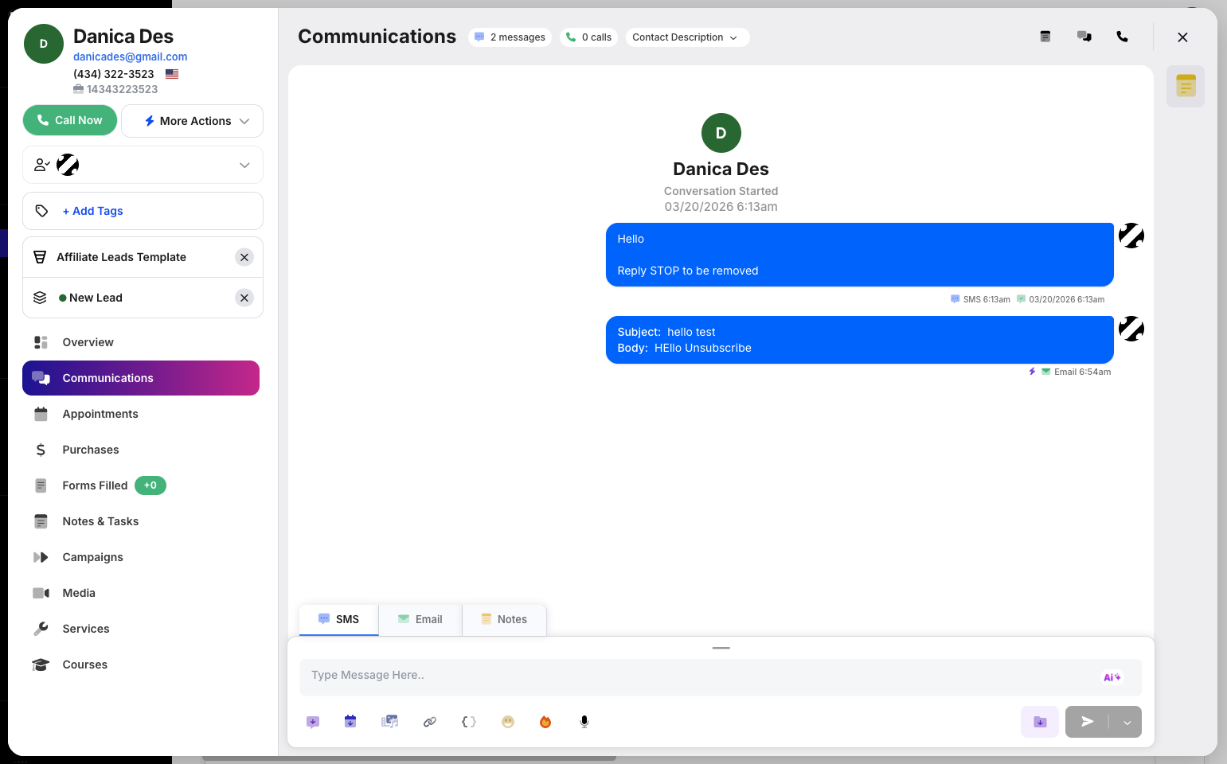Viewport: 1227px width, 764px height.
Task: Click the danicades@gmail.com email link
Action: [131, 57]
